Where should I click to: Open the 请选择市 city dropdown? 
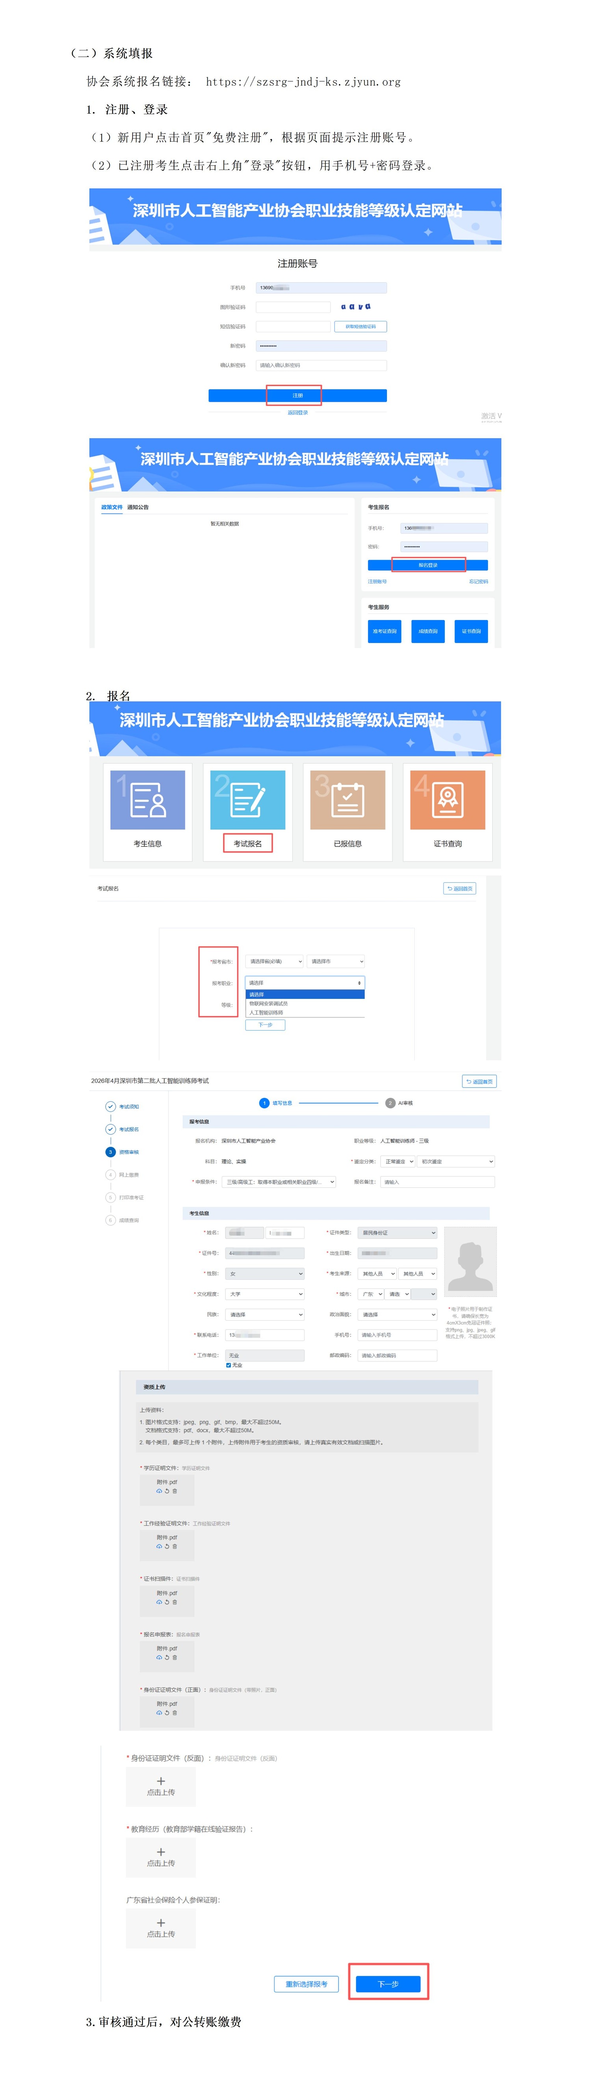[x=336, y=961]
